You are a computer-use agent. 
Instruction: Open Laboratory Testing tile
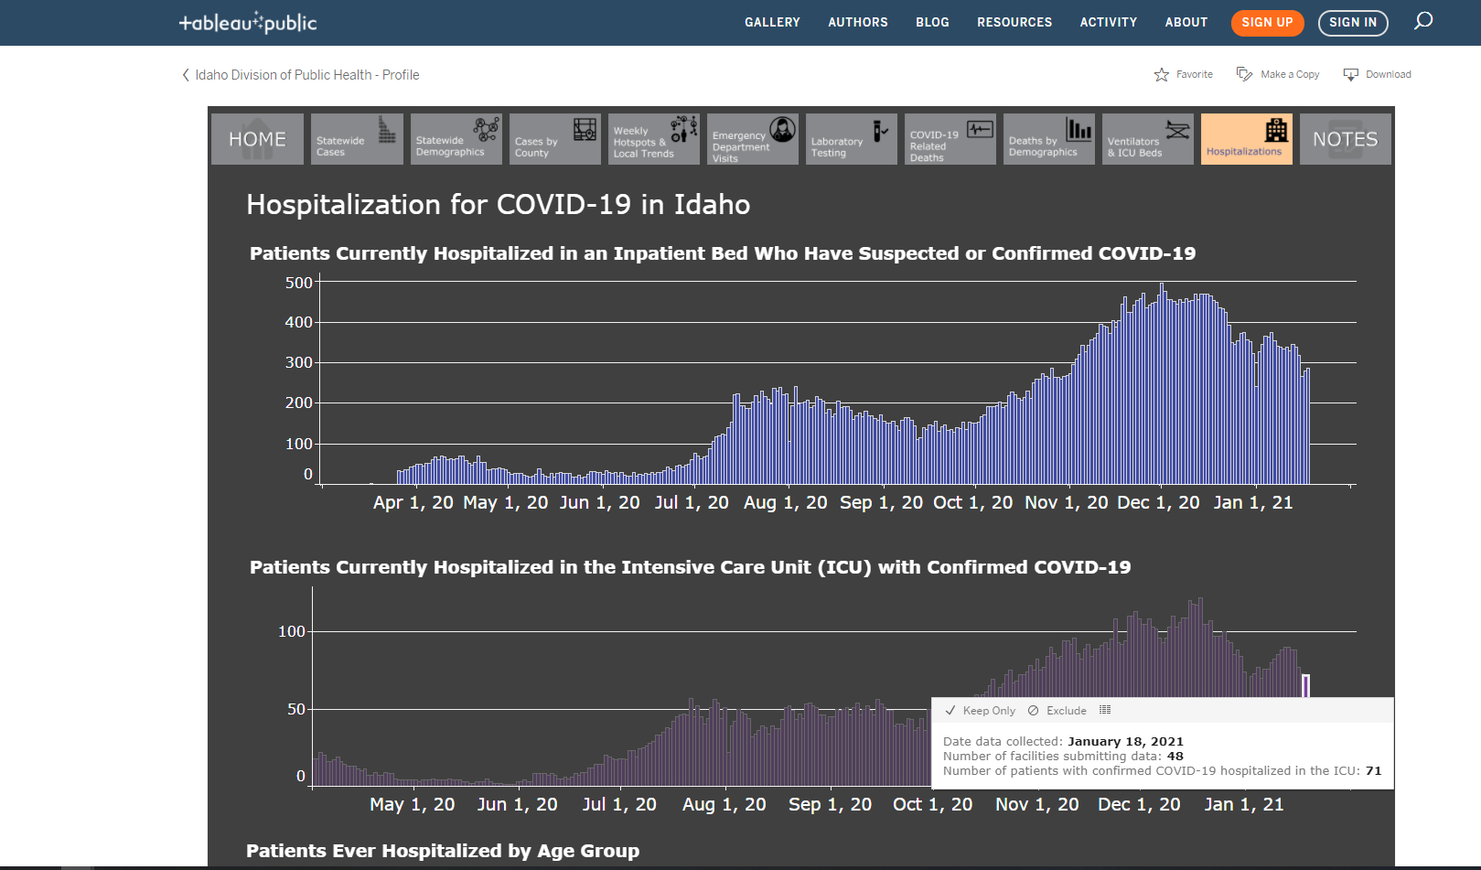pyautogui.click(x=852, y=139)
